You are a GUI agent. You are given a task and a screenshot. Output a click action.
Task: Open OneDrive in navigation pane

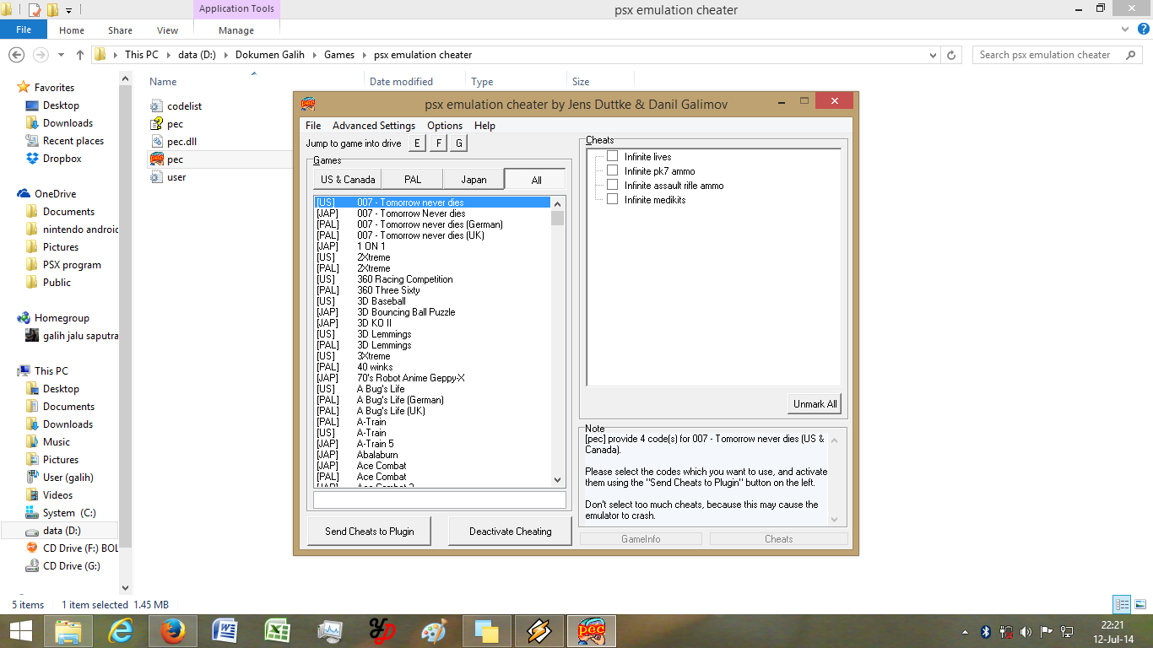(x=55, y=194)
